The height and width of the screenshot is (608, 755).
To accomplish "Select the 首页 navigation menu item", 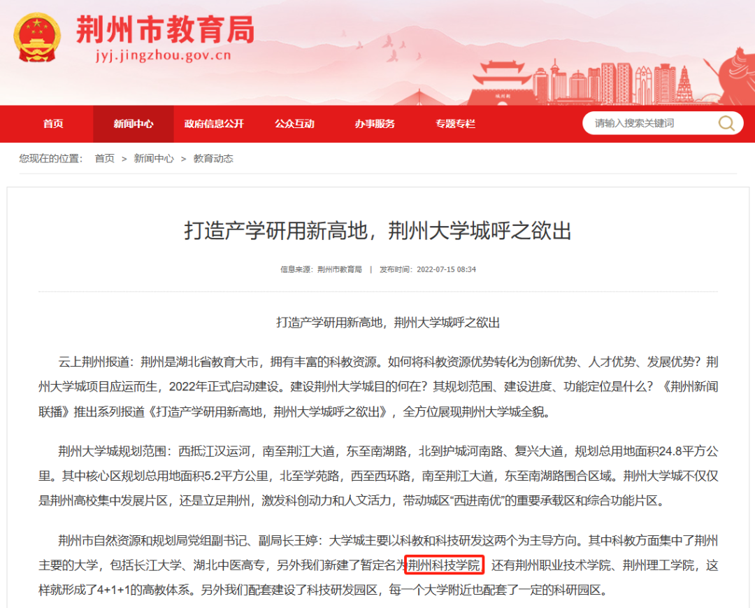I will [53, 124].
